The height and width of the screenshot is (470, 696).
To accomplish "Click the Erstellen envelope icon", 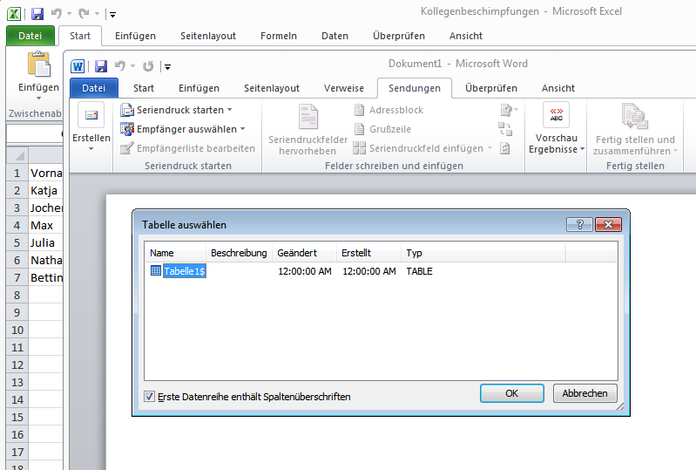I will [91, 115].
